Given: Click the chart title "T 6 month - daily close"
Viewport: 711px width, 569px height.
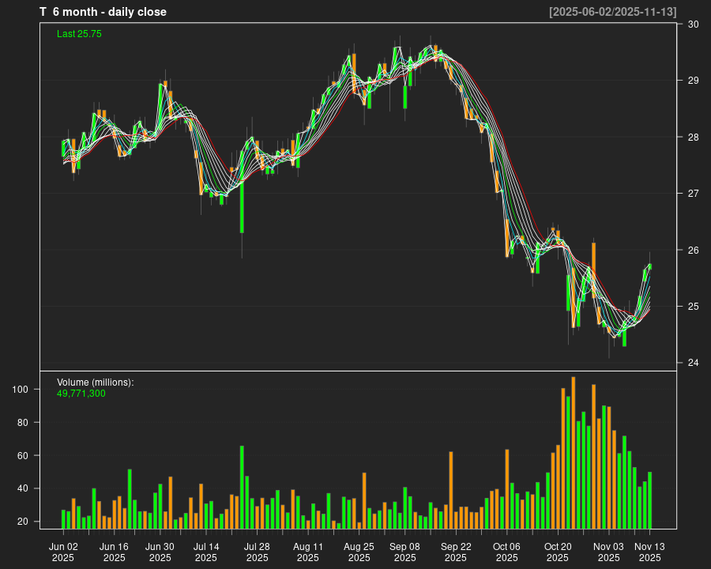Looking at the screenshot, I should pos(103,12).
